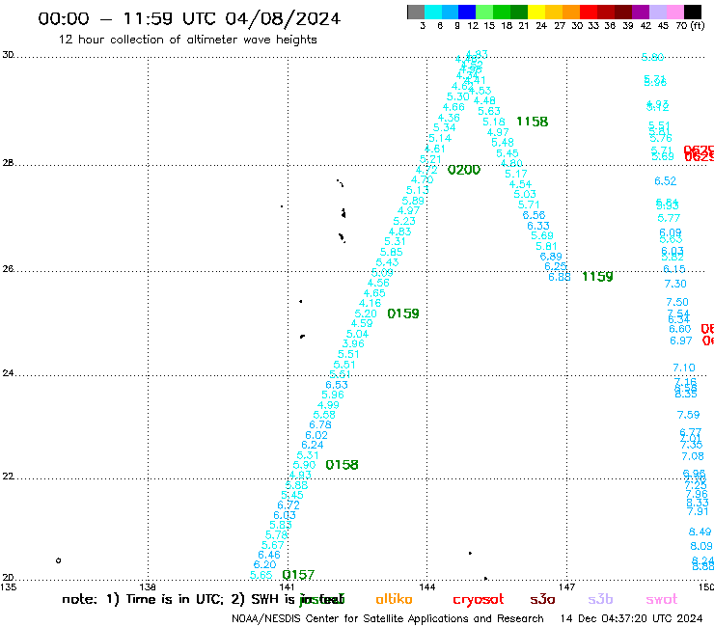Click the wave height value 6.46
The width and height of the screenshot is (714, 627).
pos(269,555)
